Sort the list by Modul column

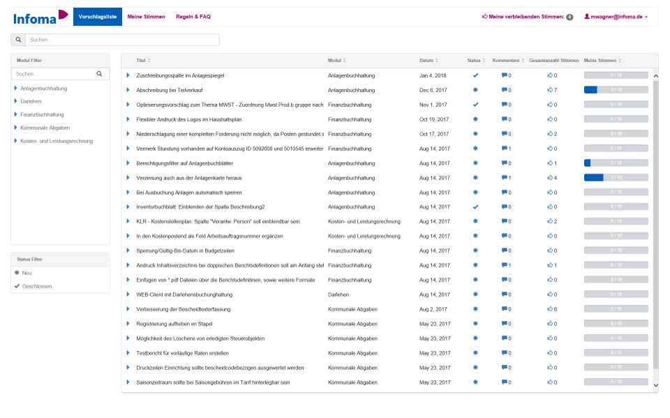[x=336, y=61]
